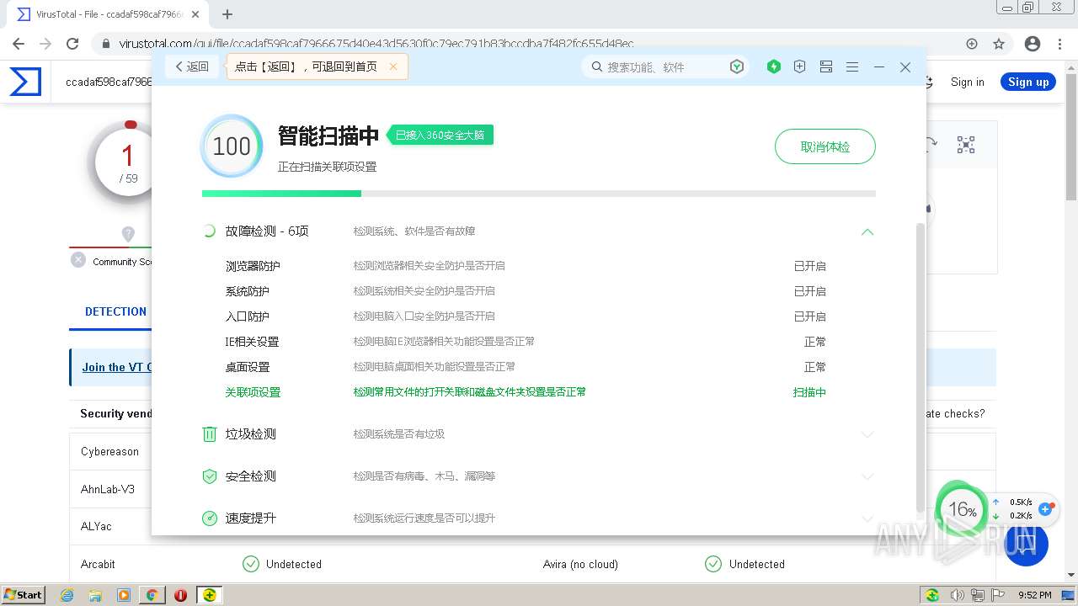This screenshot has width=1078, height=606.
Task: Click 已开启 status in 浏览器防护 row
Action: click(809, 266)
